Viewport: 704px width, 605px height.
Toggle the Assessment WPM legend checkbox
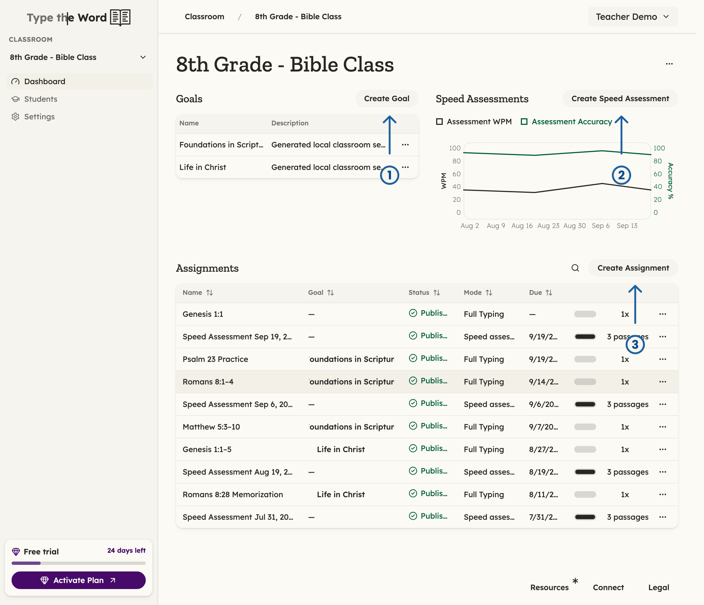[x=439, y=122]
